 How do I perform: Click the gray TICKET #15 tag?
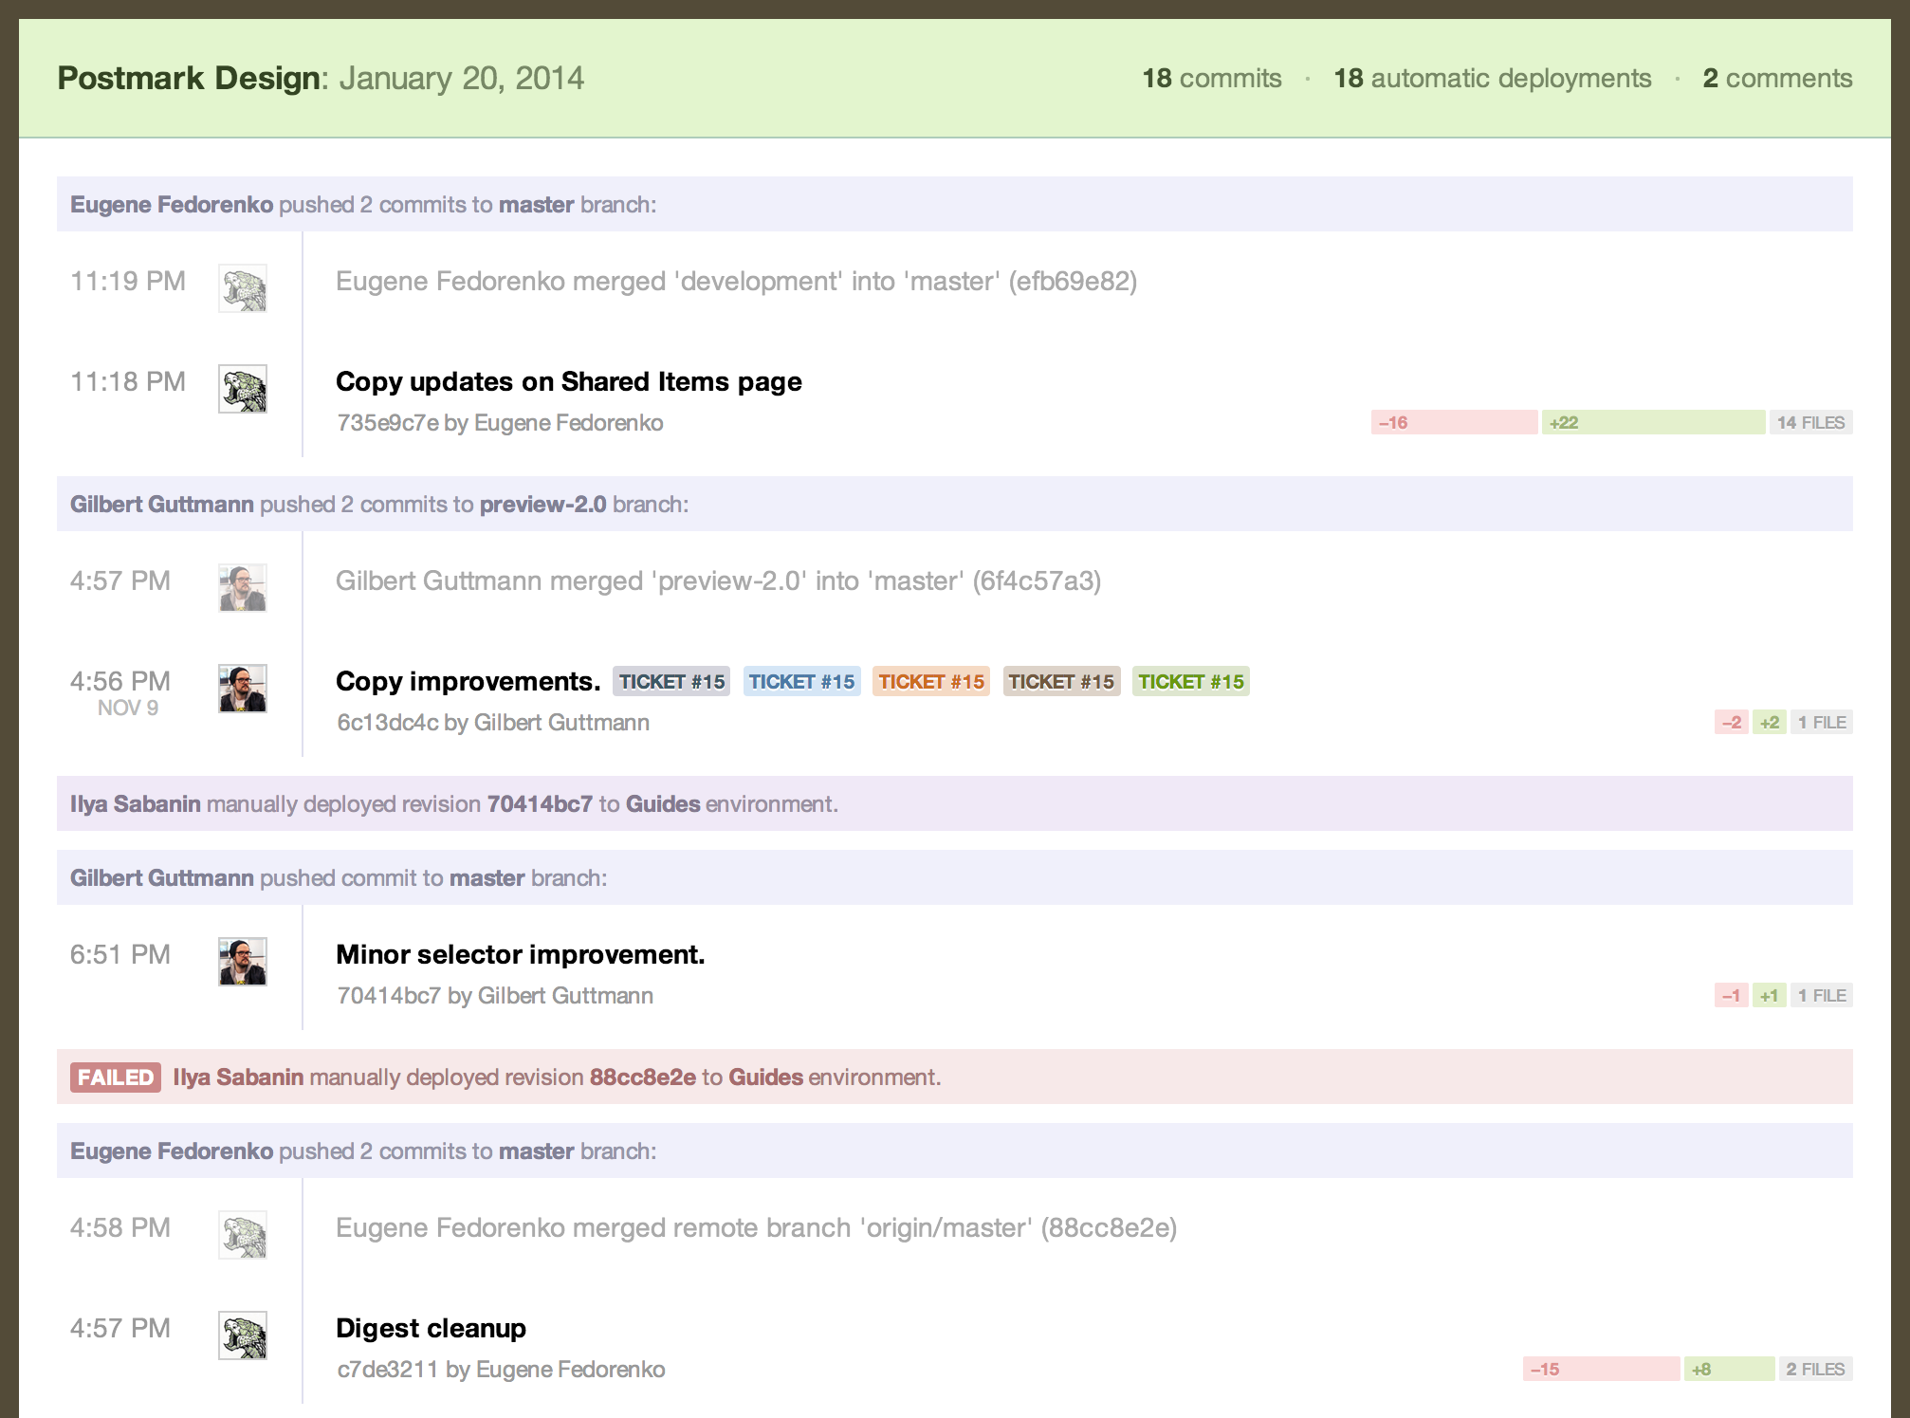pyautogui.click(x=671, y=682)
